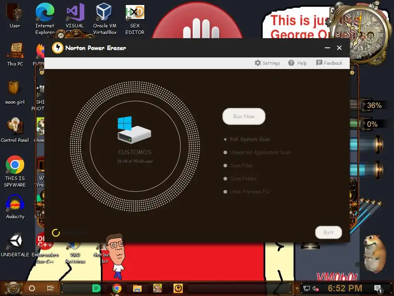
Task: Select the Scan Files option
Action: click(x=238, y=165)
